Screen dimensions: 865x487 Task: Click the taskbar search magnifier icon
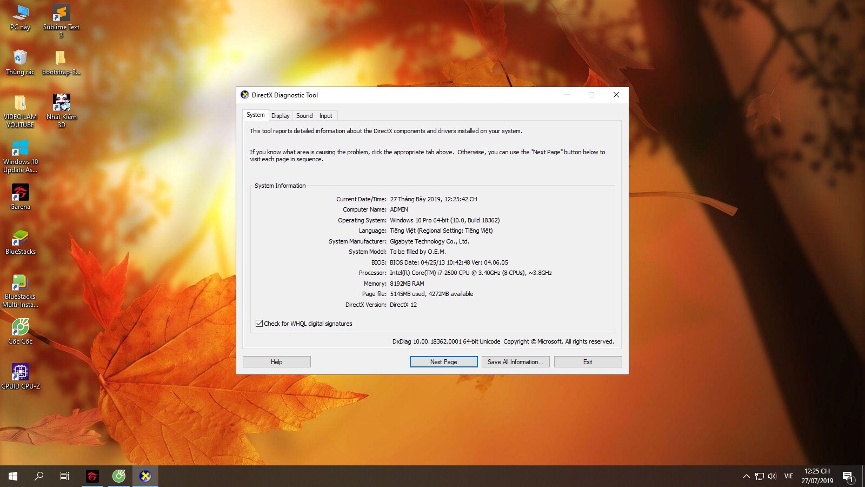(39, 476)
